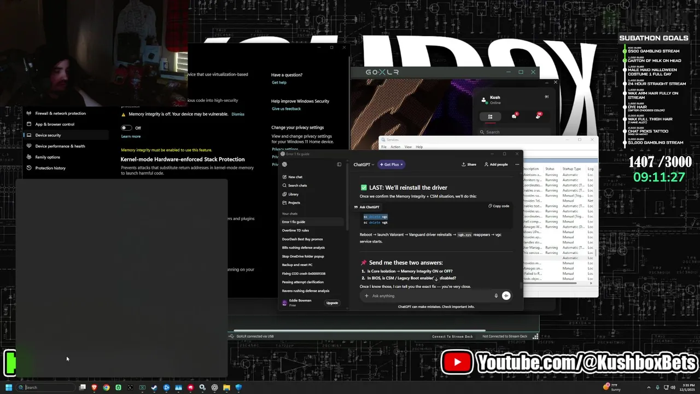
Task: Open Brave browser from the taskbar
Action: [x=94, y=387]
